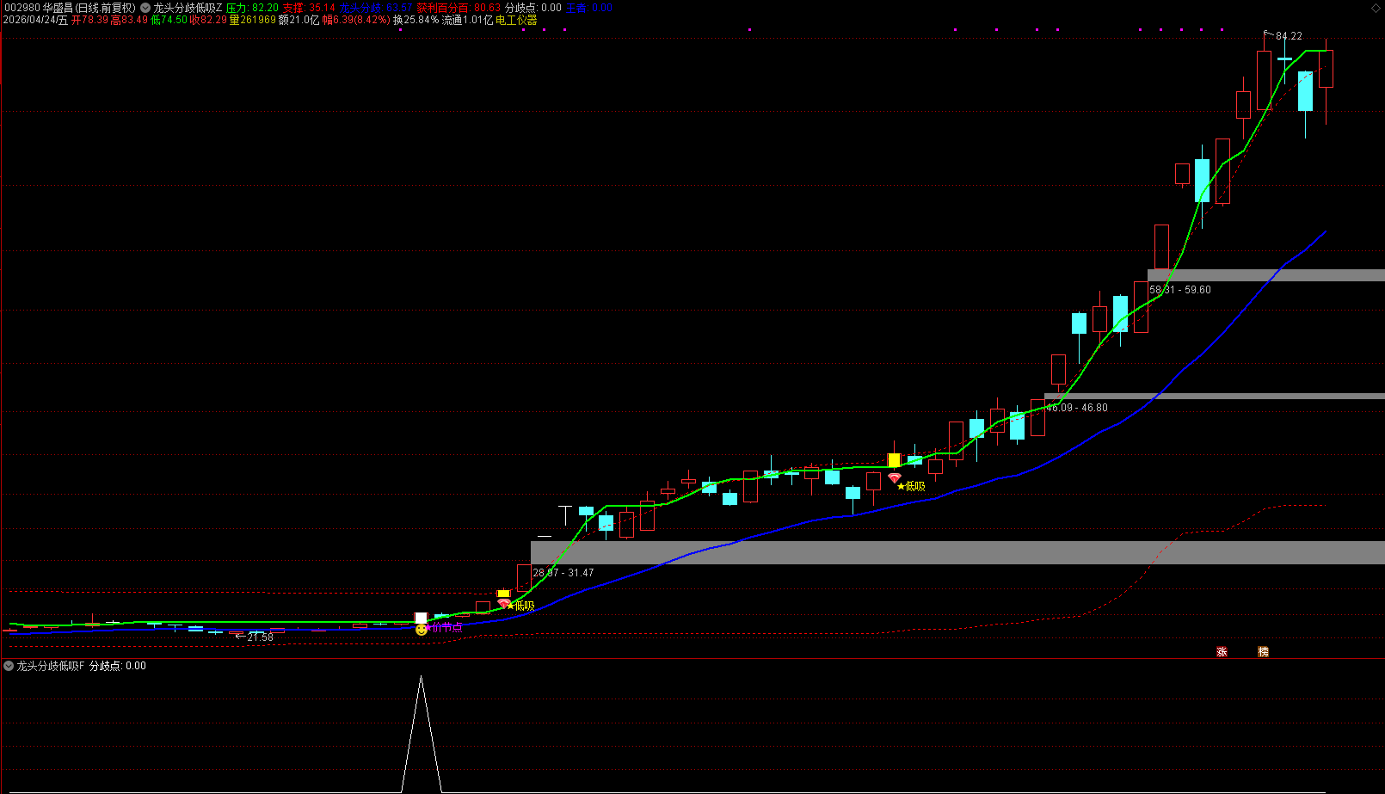
Task: Select the yellow candlestick above first 低吸 marker
Action: (504, 594)
